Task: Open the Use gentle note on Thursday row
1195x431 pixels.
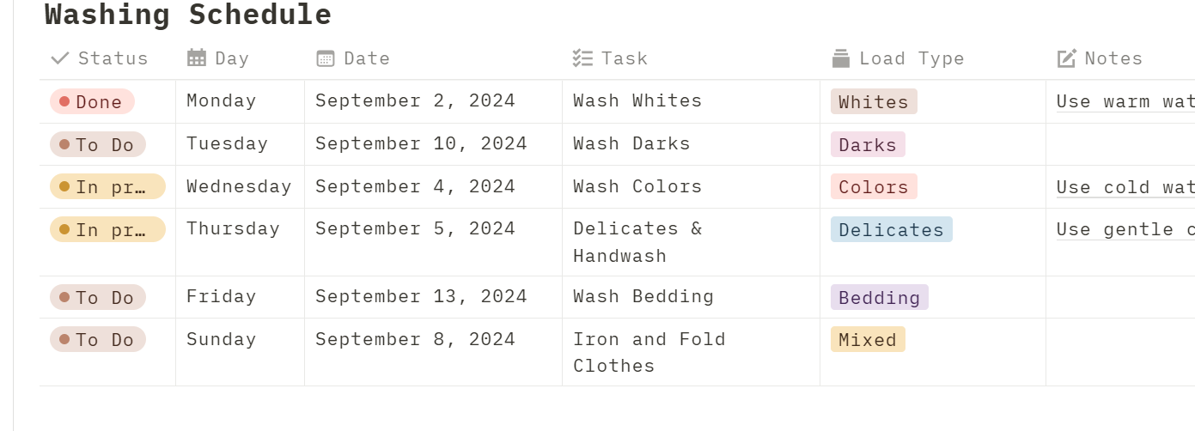Action: [1125, 229]
